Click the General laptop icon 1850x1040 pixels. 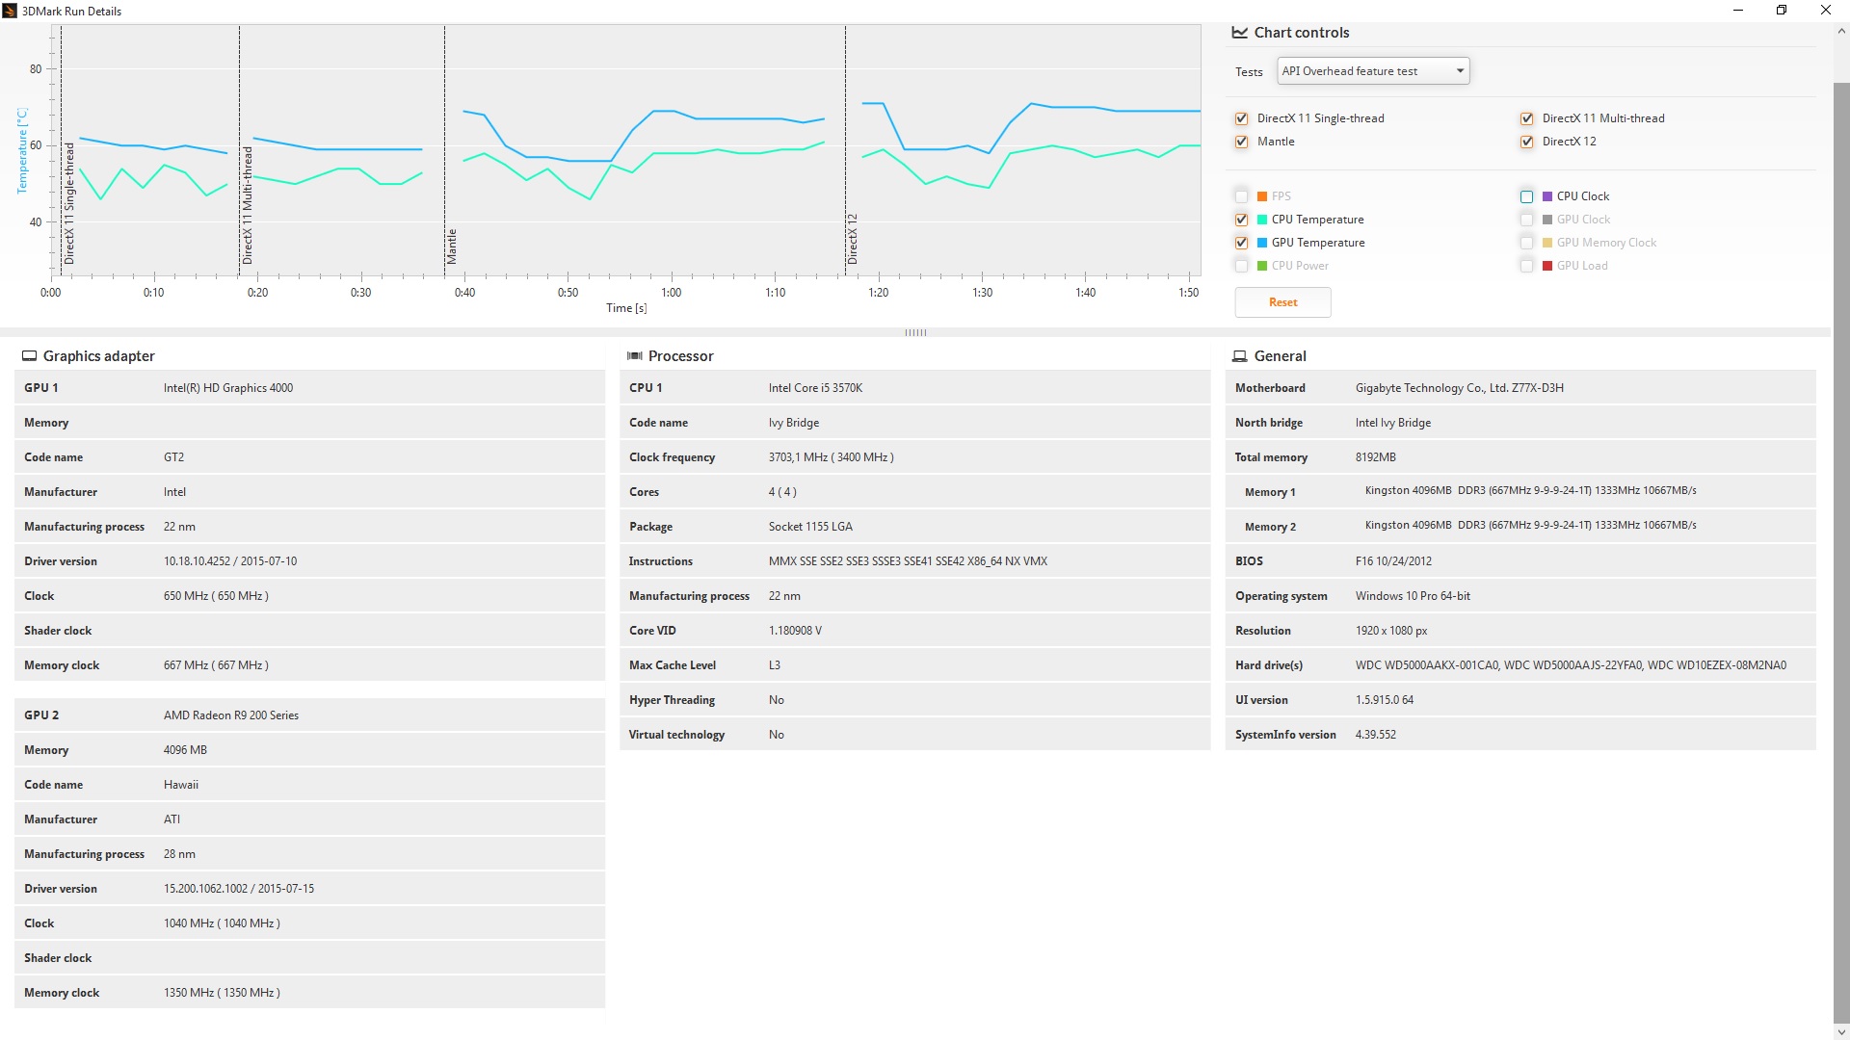[x=1240, y=356]
